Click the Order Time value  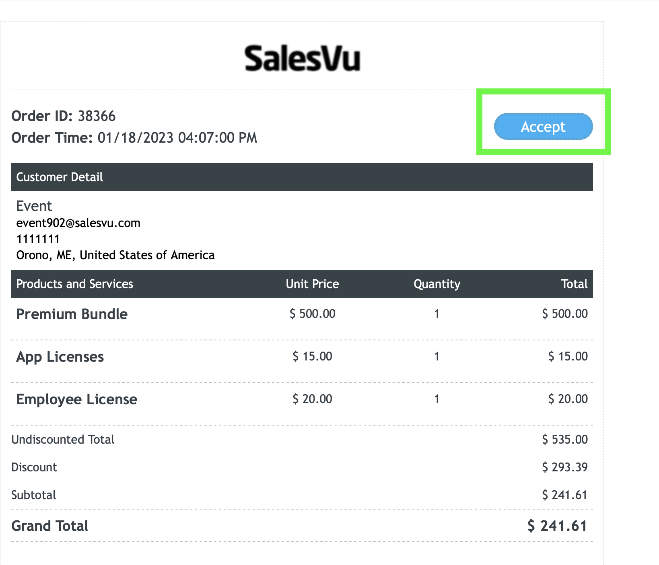[177, 138]
